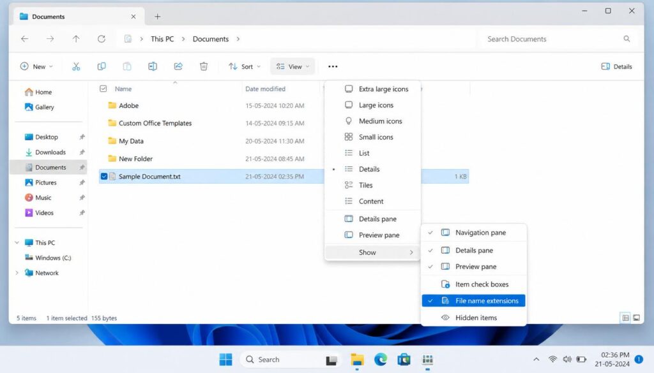The width and height of the screenshot is (654, 373).
Task: Refresh the Documents folder
Action: click(102, 39)
